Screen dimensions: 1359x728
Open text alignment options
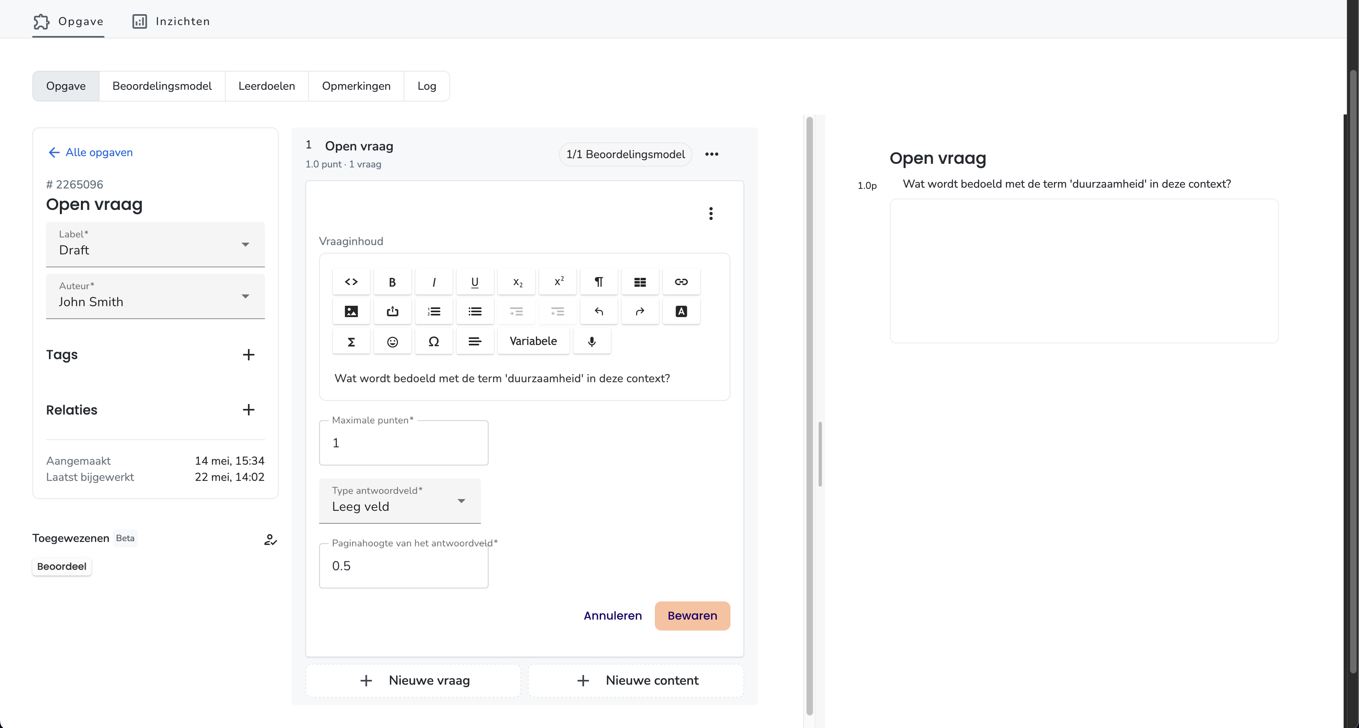(475, 341)
